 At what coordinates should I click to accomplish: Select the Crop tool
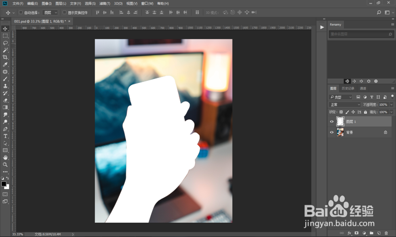pos(5,57)
